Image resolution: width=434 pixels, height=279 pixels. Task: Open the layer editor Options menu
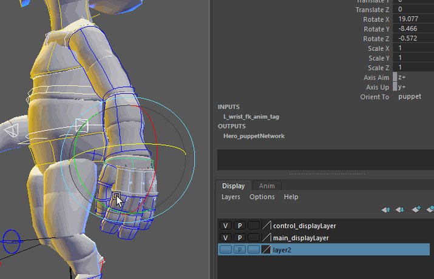[262, 197]
